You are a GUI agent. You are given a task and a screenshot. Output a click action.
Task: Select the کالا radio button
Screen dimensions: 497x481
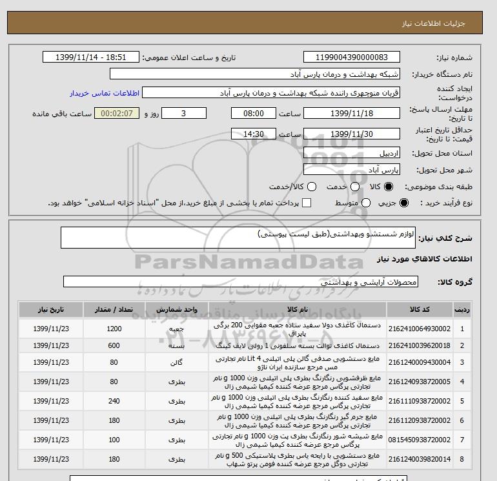pyautogui.click(x=389, y=187)
